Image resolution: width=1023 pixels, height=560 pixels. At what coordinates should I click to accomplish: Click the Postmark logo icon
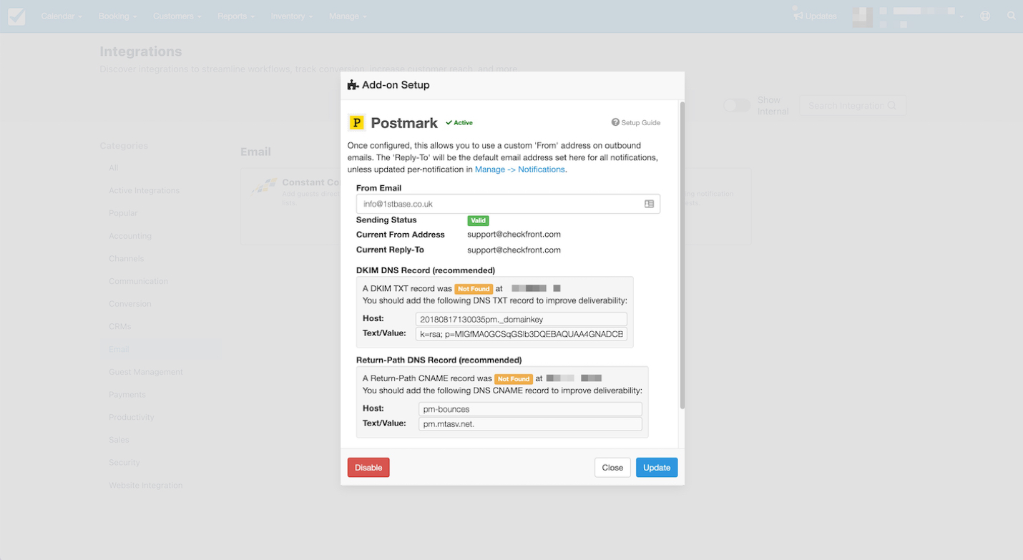[356, 123]
